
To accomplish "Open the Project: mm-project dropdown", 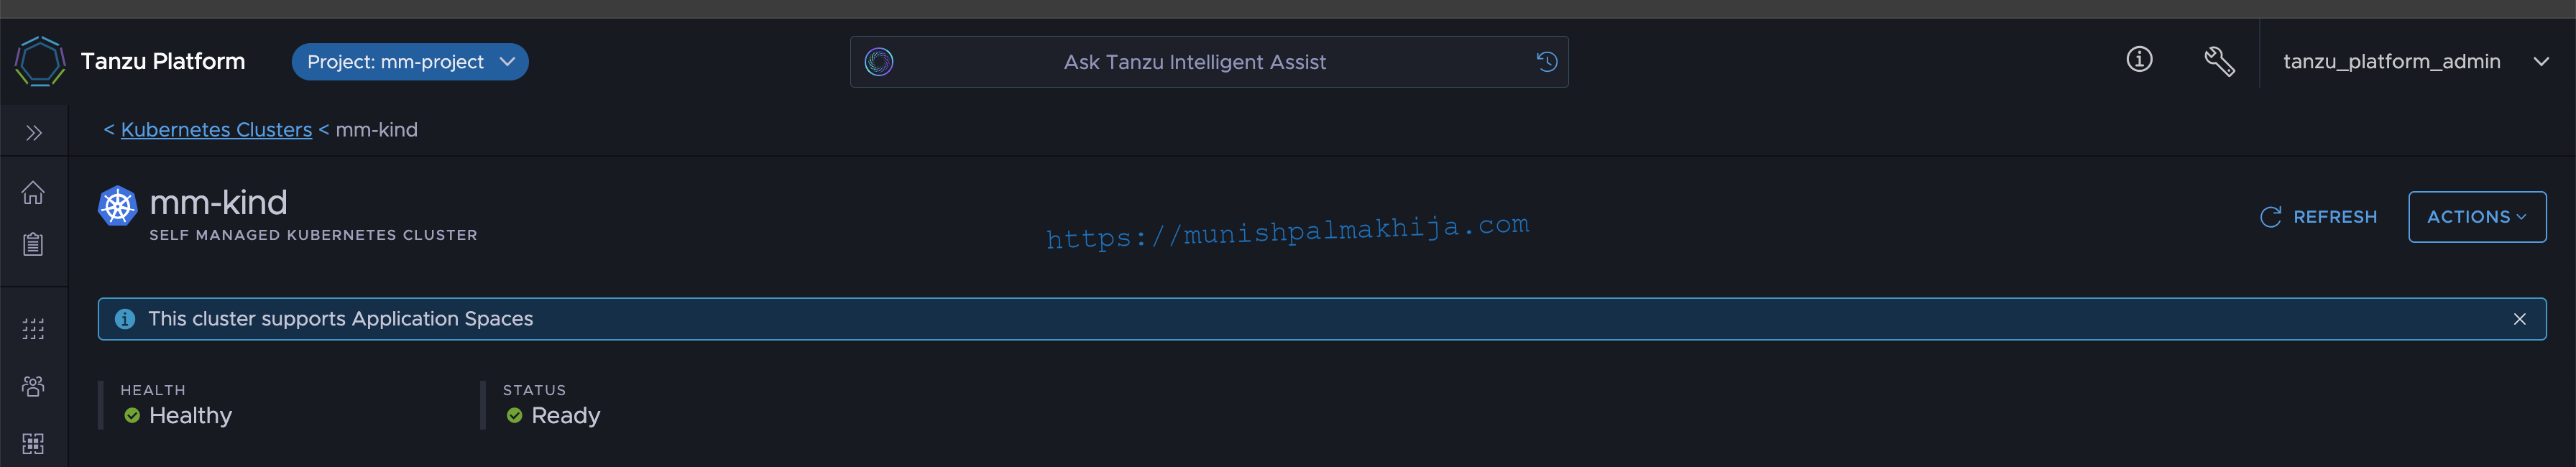I will (x=410, y=62).
